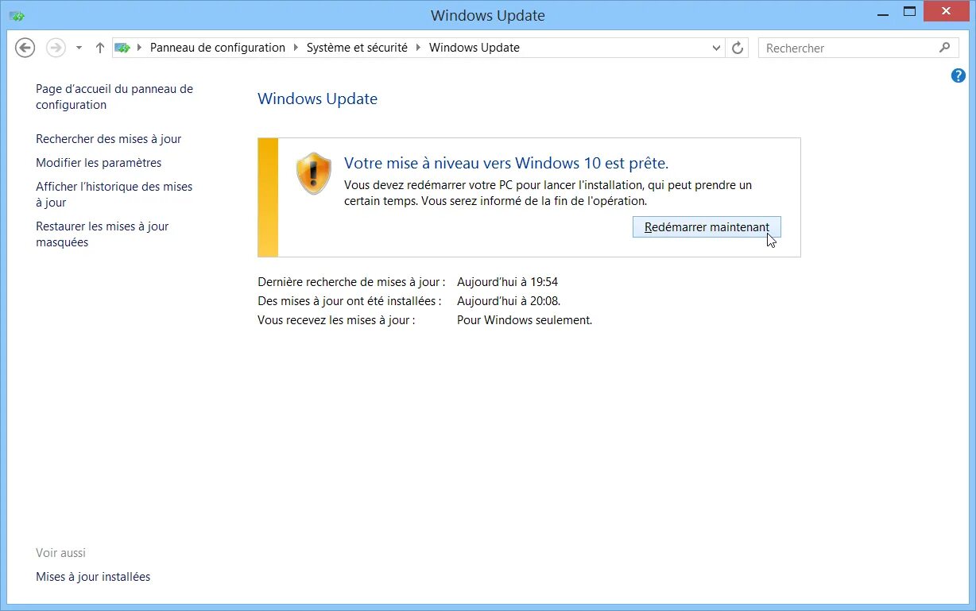Image resolution: width=976 pixels, height=611 pixels.
Task: Click the title bar Windows Update icon
Action: 17,16
